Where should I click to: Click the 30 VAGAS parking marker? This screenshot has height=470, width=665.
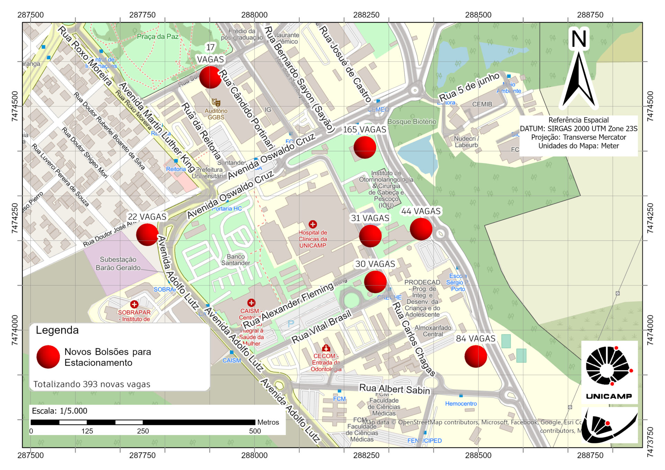375,282
